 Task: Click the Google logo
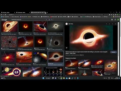[x=4, y=20]
